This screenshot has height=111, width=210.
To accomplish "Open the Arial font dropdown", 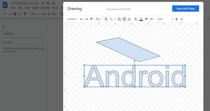I will 165,19.
